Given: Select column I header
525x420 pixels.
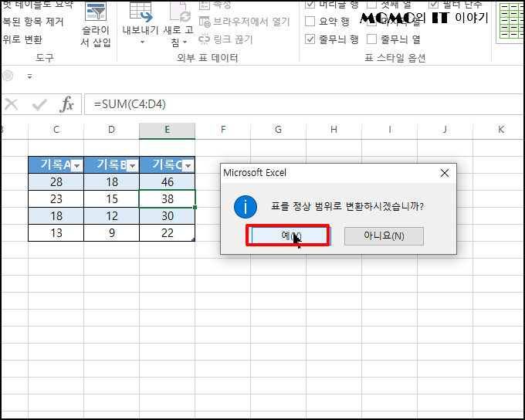Looking at the screenshot, I should point(389,130).
